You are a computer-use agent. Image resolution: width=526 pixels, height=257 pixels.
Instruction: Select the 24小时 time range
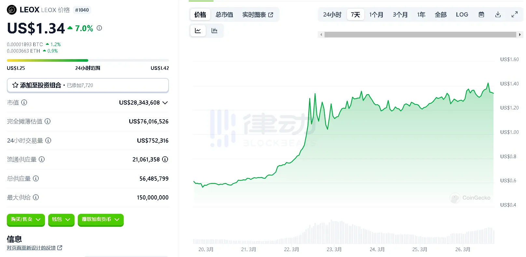332,15
